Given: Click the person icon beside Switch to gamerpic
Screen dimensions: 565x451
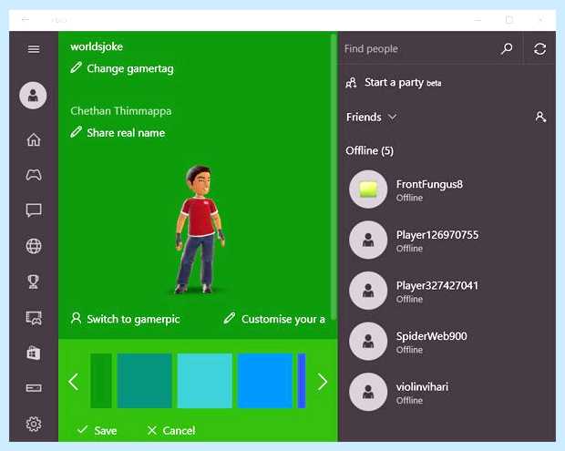Looking at the screenshot, I should pyautogui.click(x=76, y=319).
